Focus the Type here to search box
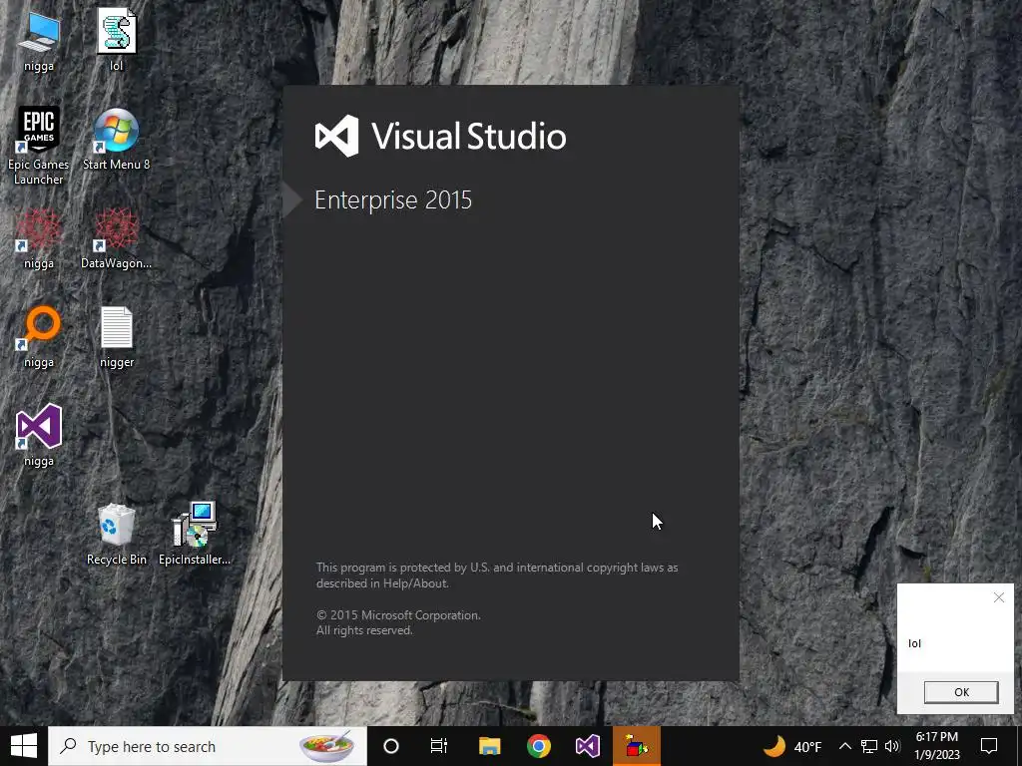Image resolution: width=1022 pixels, height=766 pixels. click(x=208, y=746)
